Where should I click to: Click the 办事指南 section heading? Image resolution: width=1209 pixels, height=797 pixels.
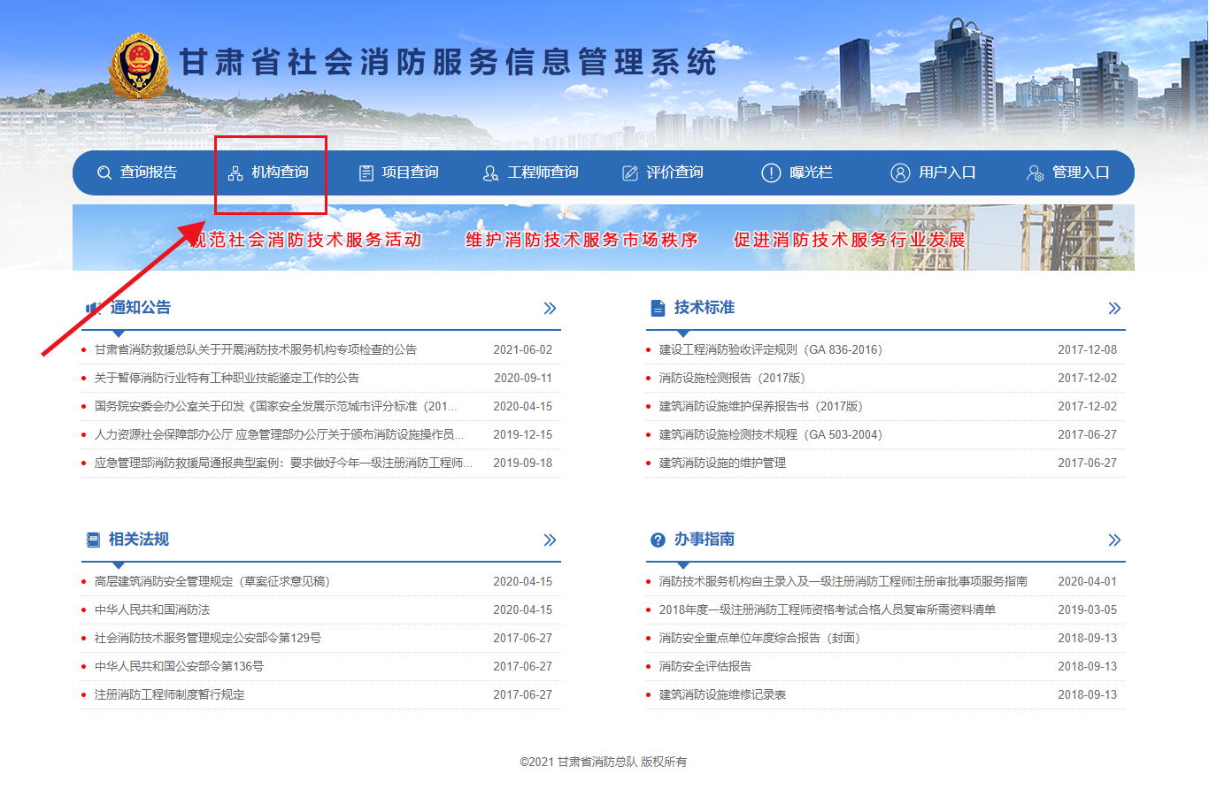(x=705, y=540)
